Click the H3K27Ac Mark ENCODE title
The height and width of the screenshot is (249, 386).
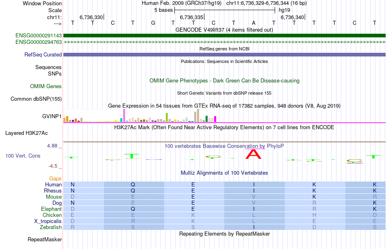click(x=224, y=127)
